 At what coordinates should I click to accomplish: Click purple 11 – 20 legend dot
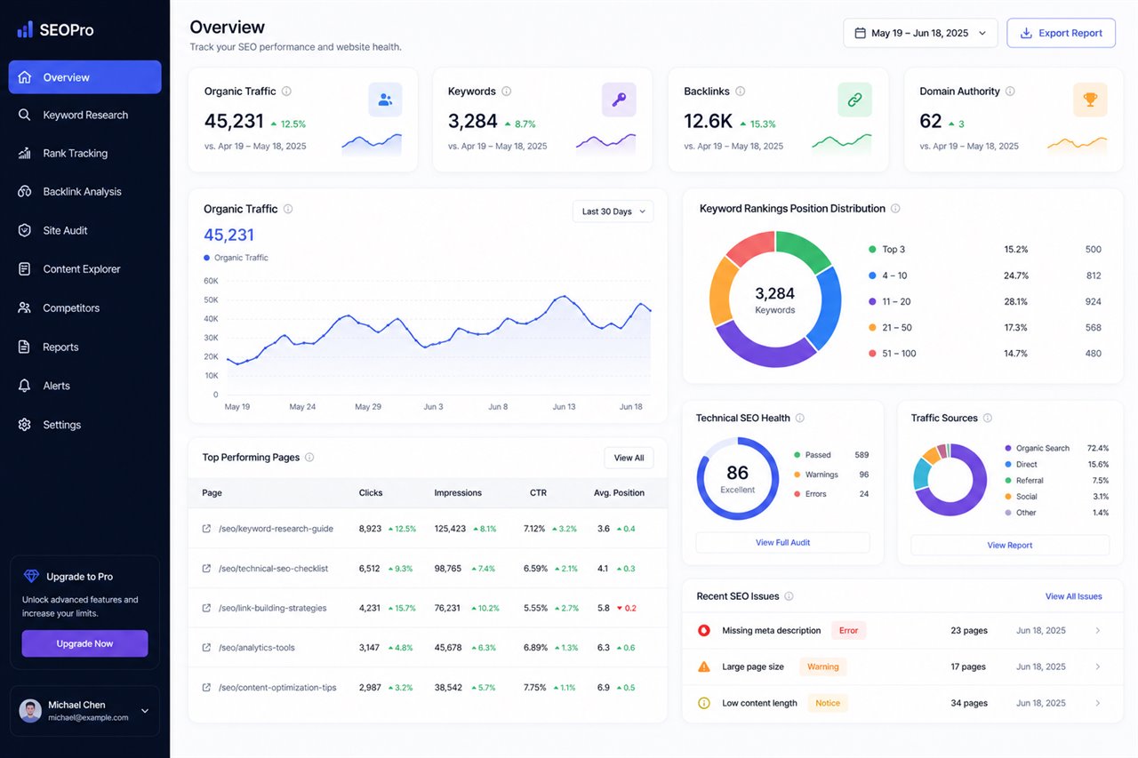click(x=872, y=302)
